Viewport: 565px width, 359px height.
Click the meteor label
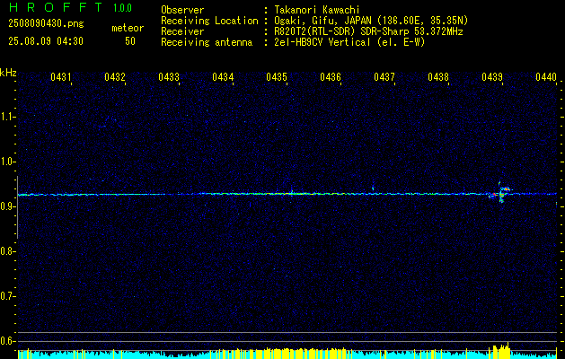pos(128,28)
